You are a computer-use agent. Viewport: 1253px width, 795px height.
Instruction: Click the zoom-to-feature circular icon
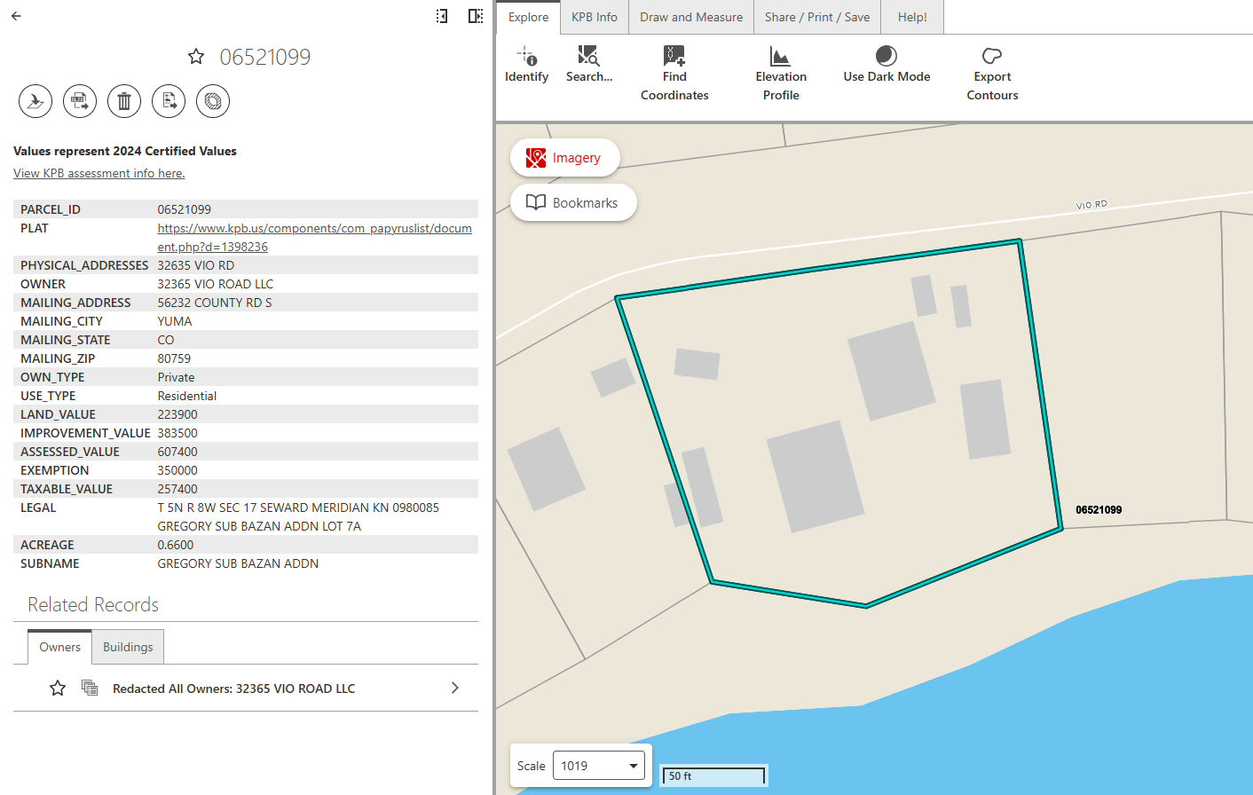point(35,101)
